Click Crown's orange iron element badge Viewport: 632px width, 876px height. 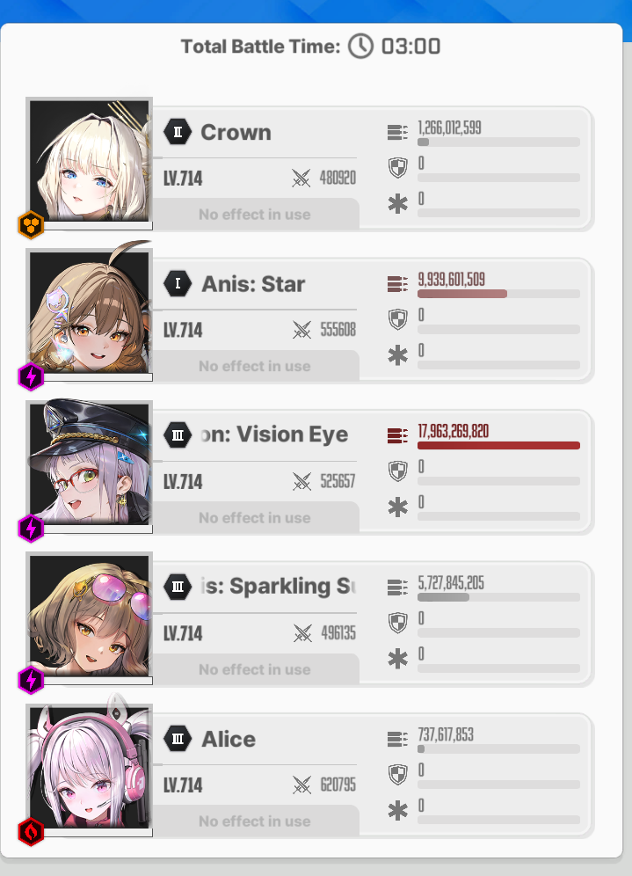point(32,225)
